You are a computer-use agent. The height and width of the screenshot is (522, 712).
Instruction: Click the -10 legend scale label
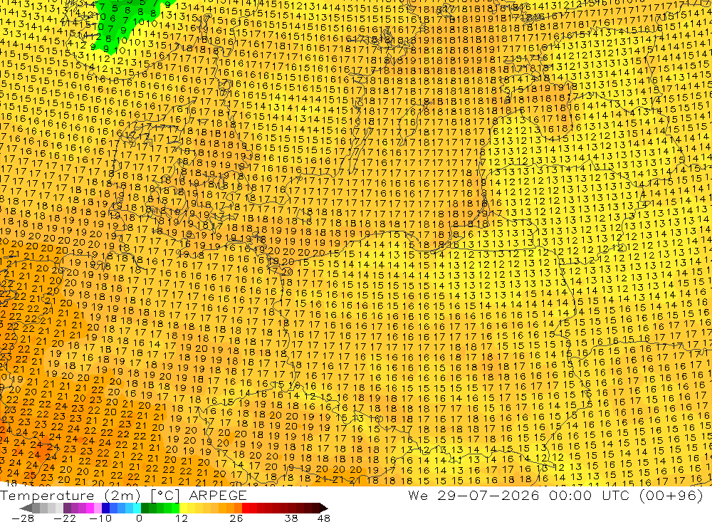100,518
